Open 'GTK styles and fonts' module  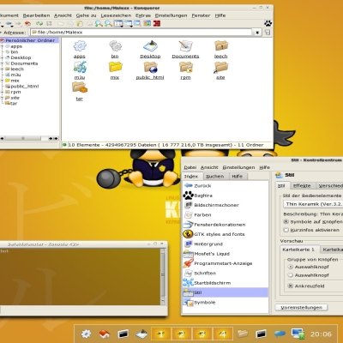coord(226,234)
